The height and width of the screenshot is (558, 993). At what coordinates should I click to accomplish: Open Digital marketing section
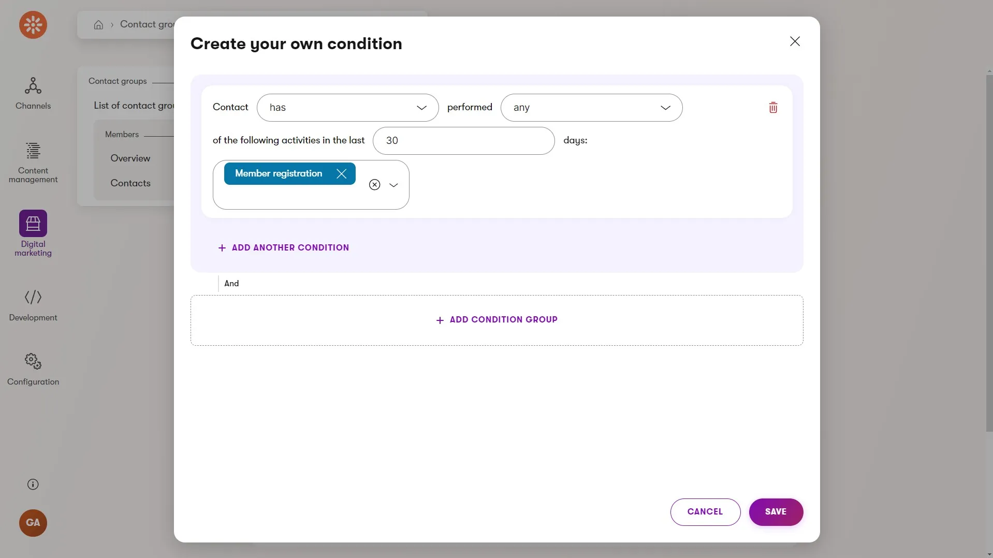[x=33, y=233]
